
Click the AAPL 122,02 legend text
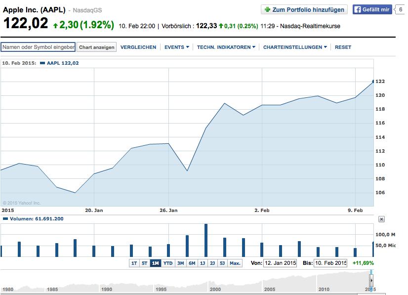[63, 63]
